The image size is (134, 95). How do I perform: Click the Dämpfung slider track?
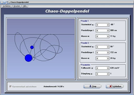(x=103, y=74)
